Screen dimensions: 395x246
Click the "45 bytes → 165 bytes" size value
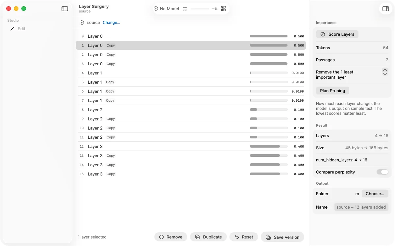click(x=367, y=148)
